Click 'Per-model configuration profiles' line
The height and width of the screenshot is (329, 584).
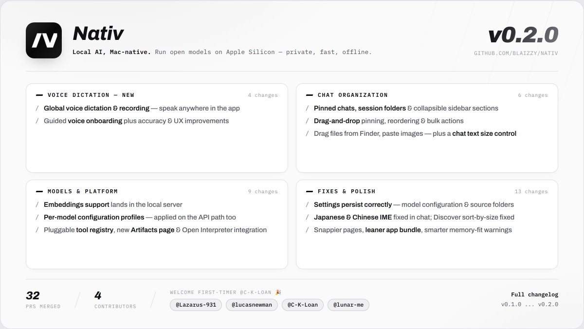(140, 217)
